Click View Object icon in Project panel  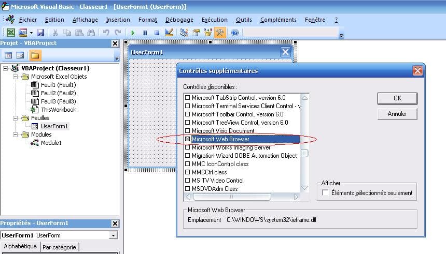(x=20, y=55)
